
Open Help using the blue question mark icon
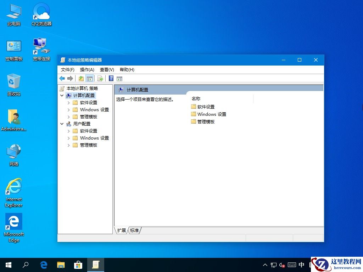(111, 78)
